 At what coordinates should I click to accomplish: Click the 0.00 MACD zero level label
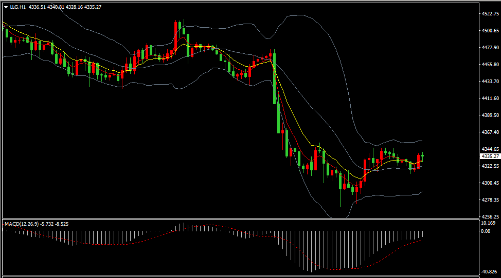coord(486,231)
